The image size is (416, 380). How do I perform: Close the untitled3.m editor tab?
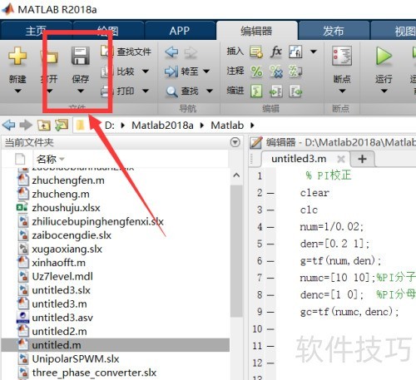pos(341,159)
